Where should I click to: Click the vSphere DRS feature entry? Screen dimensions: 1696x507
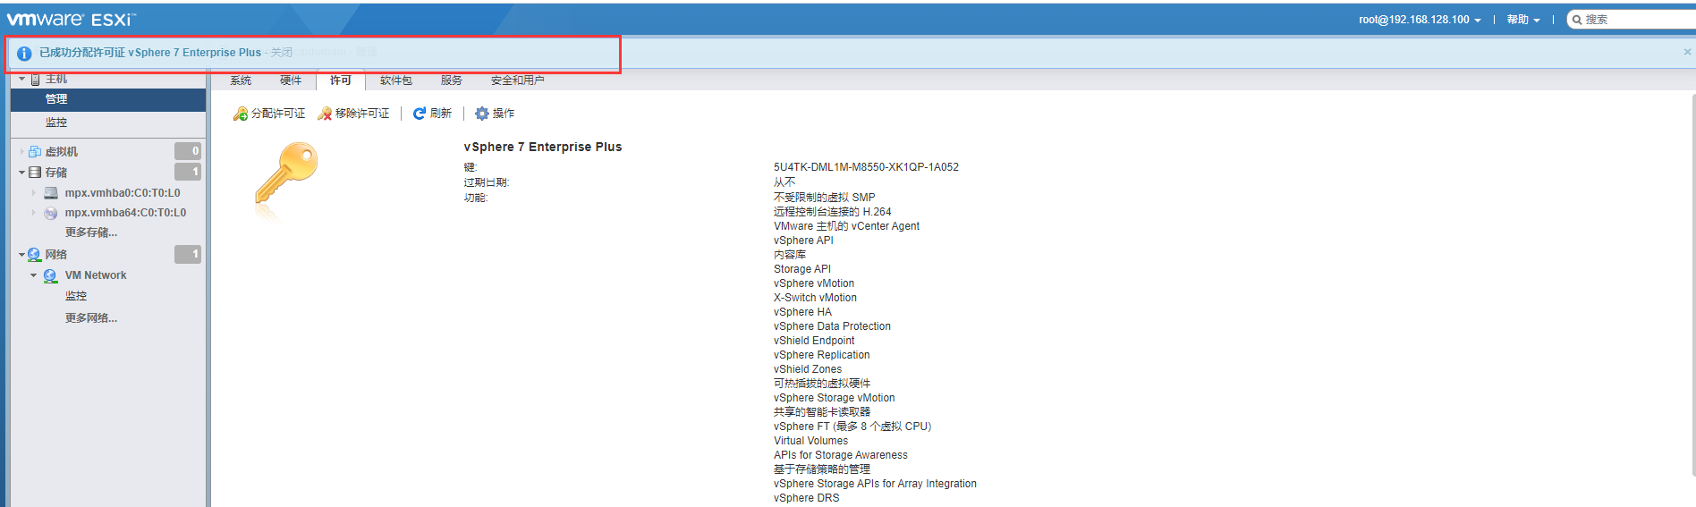click(807, 498)
